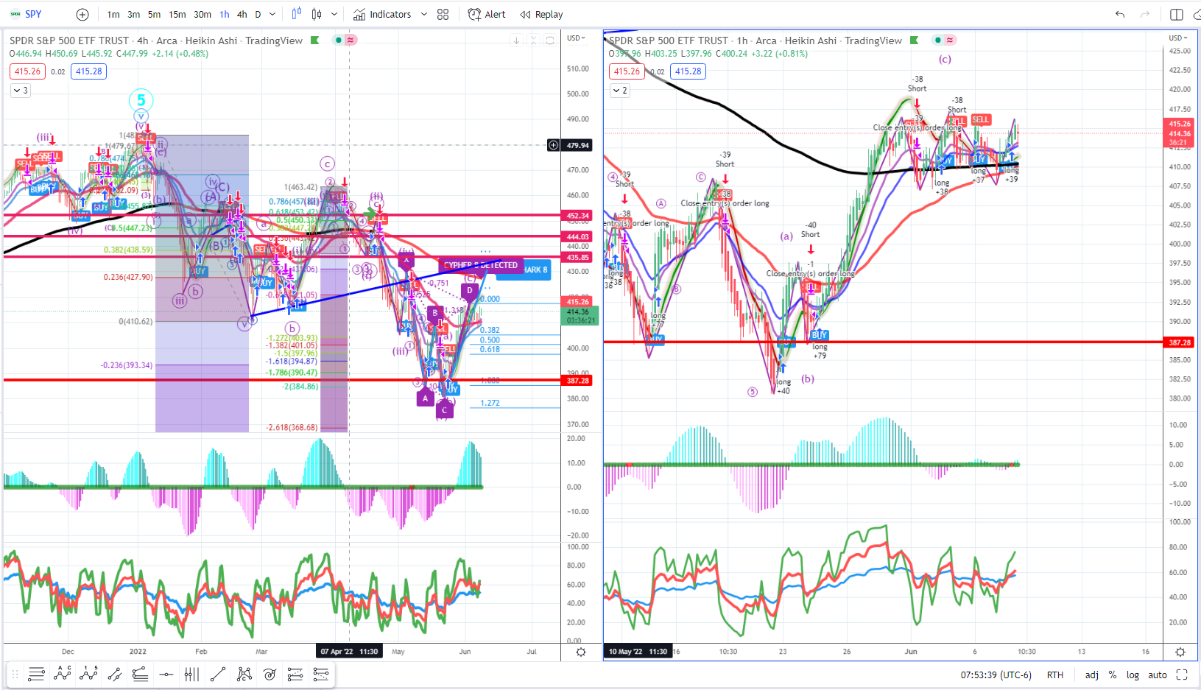The image size is (1201, 690).
Task: Click the maximize pane icon on the 4h chart
Action: (x=549, y=41)
